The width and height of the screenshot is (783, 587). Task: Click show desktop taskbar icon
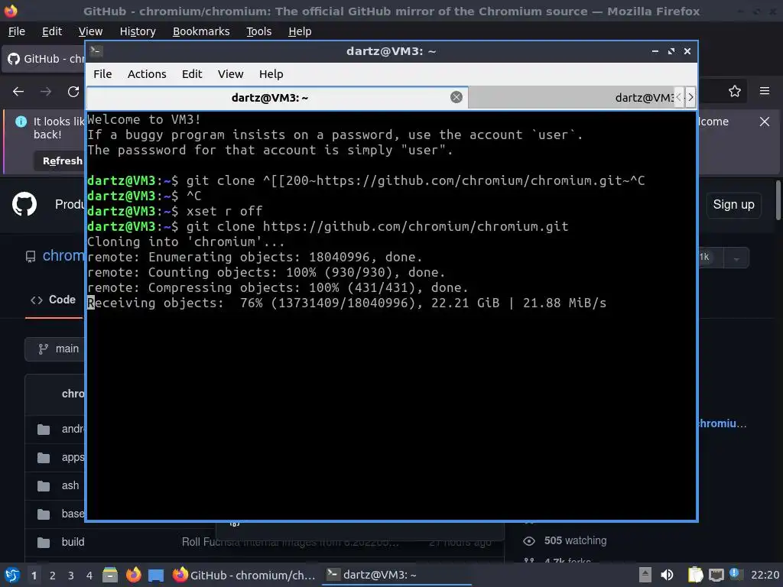[x=156, y=575]
